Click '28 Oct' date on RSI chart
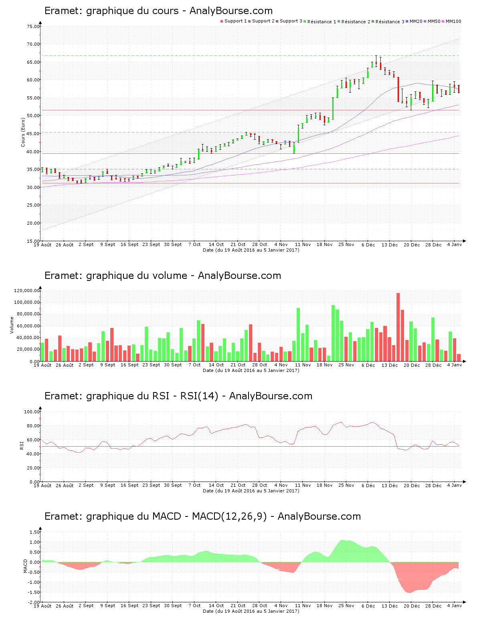Screen dimensions: 481x622 click(x=260, y=485)
